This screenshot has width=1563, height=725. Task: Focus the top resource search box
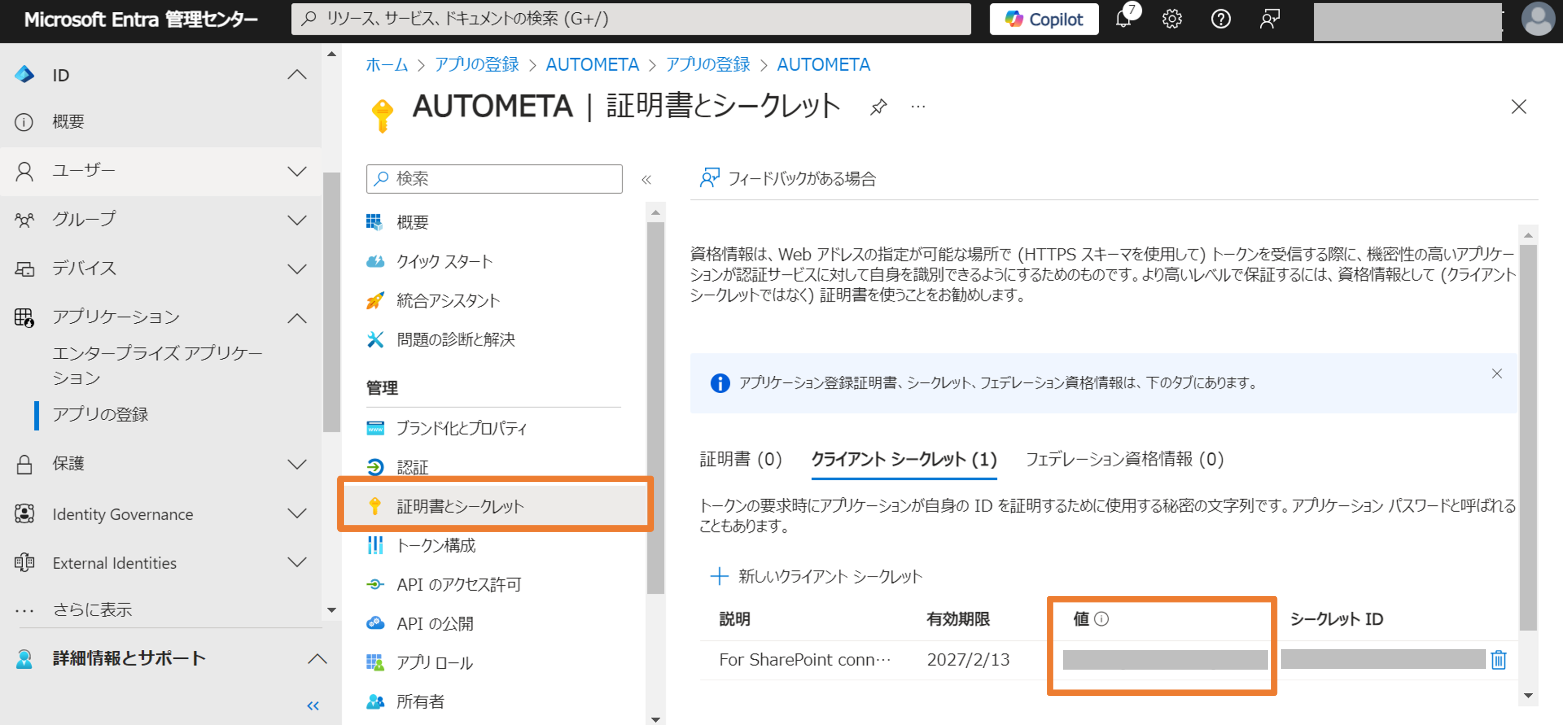click(x=630, y=19)
